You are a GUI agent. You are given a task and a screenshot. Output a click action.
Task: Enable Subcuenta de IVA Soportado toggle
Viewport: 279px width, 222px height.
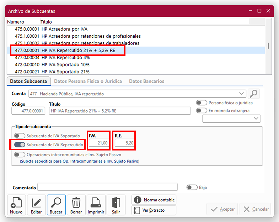(20, 136)
